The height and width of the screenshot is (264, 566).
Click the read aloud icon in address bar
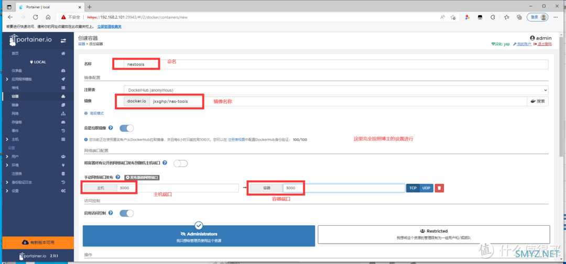click(442, 17)
